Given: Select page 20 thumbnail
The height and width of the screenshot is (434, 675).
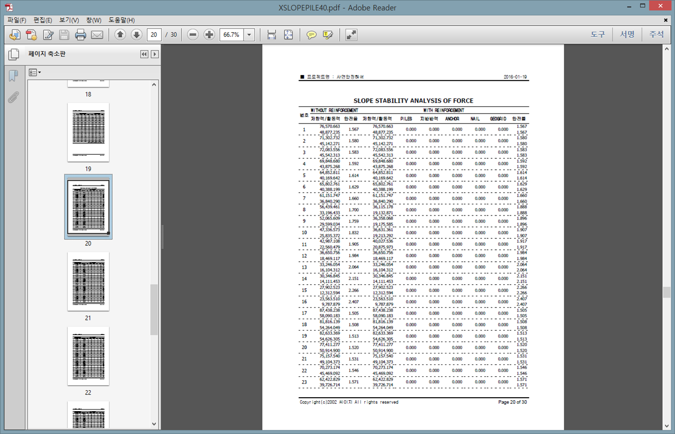Looking at the screenshot, I should tap(88, 207).
